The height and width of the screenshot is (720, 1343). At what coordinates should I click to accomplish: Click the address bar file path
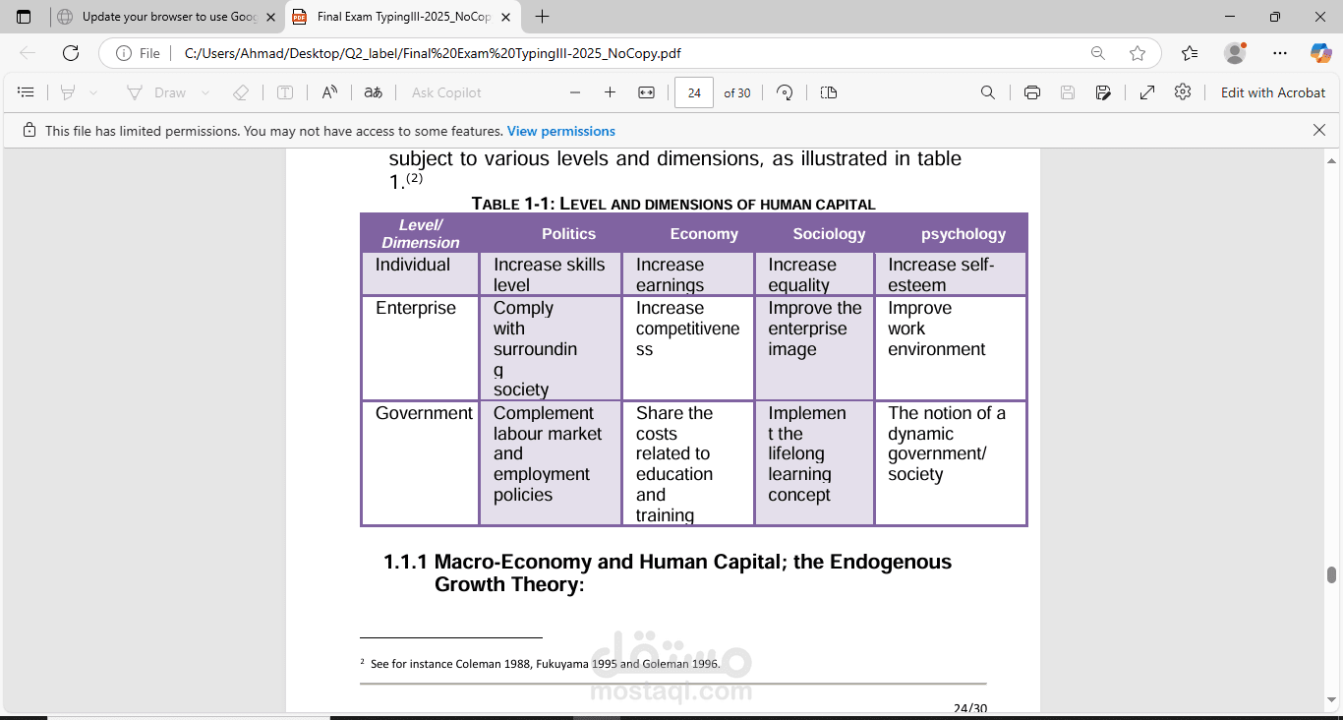pos(433,53)
